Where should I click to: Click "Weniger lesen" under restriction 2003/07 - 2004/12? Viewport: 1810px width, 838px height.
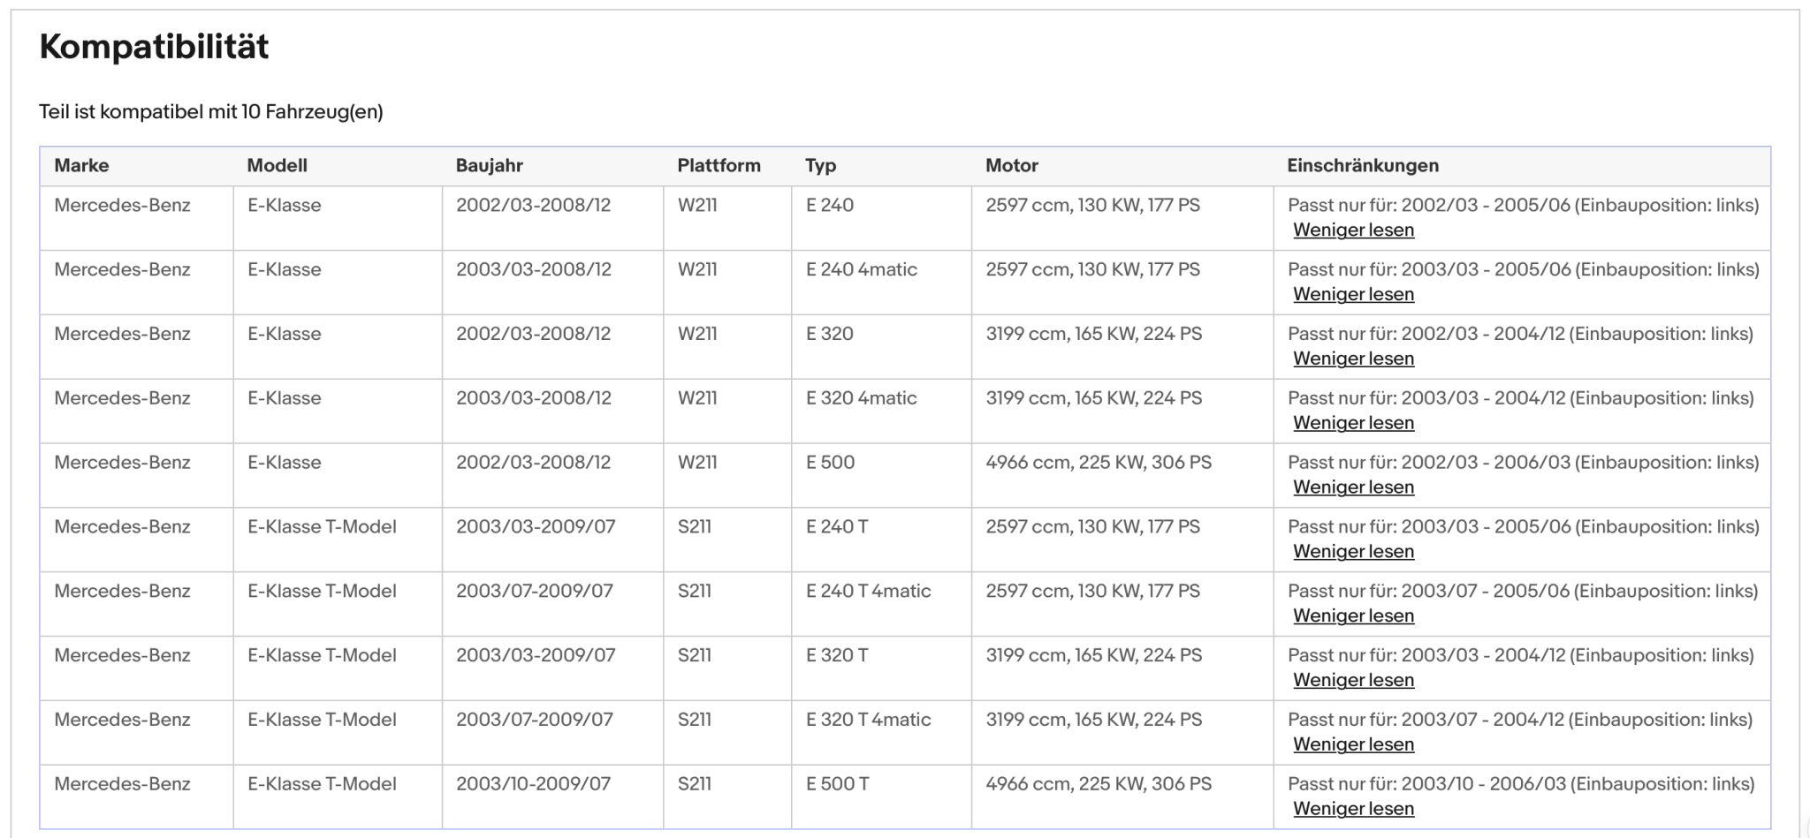click(x=1353, y=745)
